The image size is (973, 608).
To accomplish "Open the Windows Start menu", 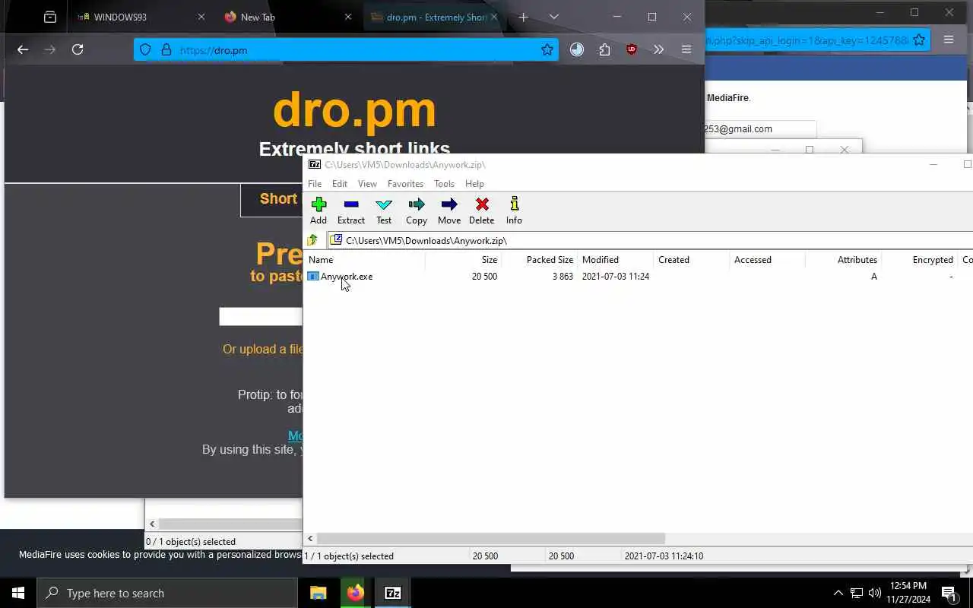I will coord(18,593).
